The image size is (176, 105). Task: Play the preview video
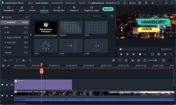(134, 54)
